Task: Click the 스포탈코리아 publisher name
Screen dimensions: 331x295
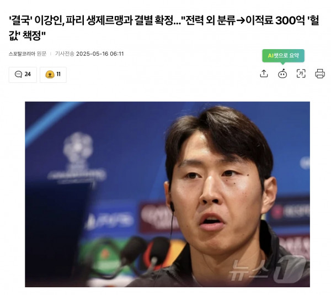Action: point(22,54)
